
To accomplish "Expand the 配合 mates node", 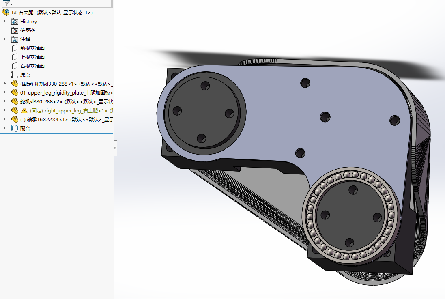I will pyautogui.click(x=5, y=128).
